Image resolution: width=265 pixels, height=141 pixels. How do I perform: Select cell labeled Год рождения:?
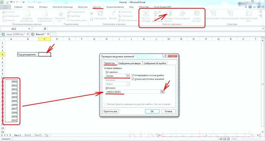click(x=28, y=54)
